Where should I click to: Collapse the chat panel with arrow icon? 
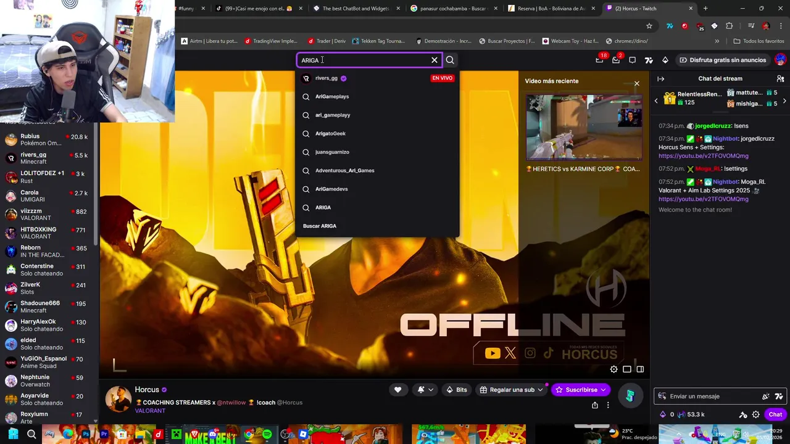pos(660,79)
